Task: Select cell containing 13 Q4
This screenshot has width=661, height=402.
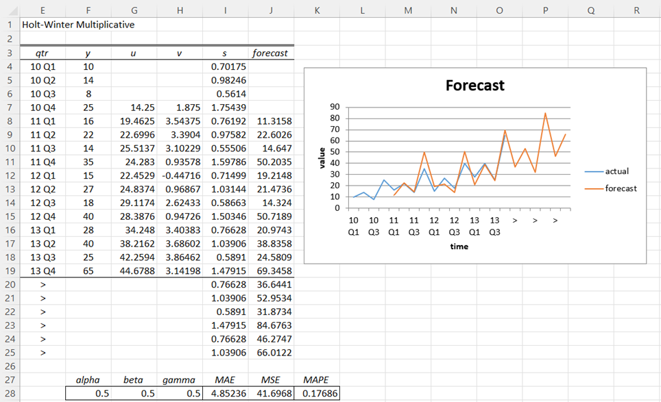Action: point(43,271)
